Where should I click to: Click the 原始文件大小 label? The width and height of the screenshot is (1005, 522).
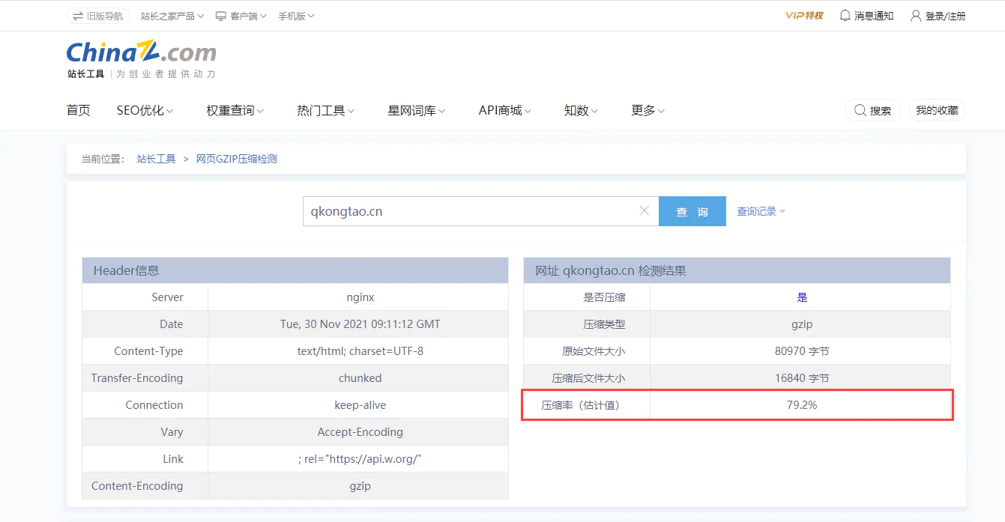tap(594, 351)
